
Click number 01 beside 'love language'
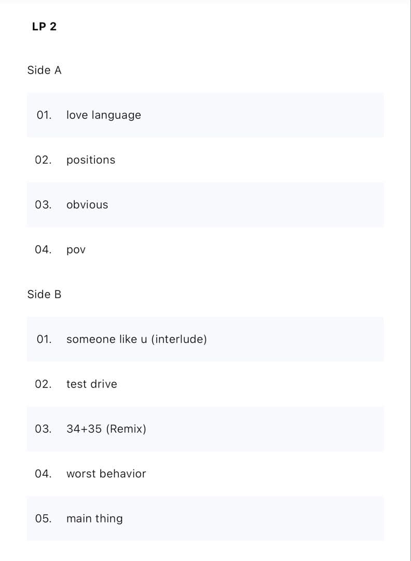(44, 115)
